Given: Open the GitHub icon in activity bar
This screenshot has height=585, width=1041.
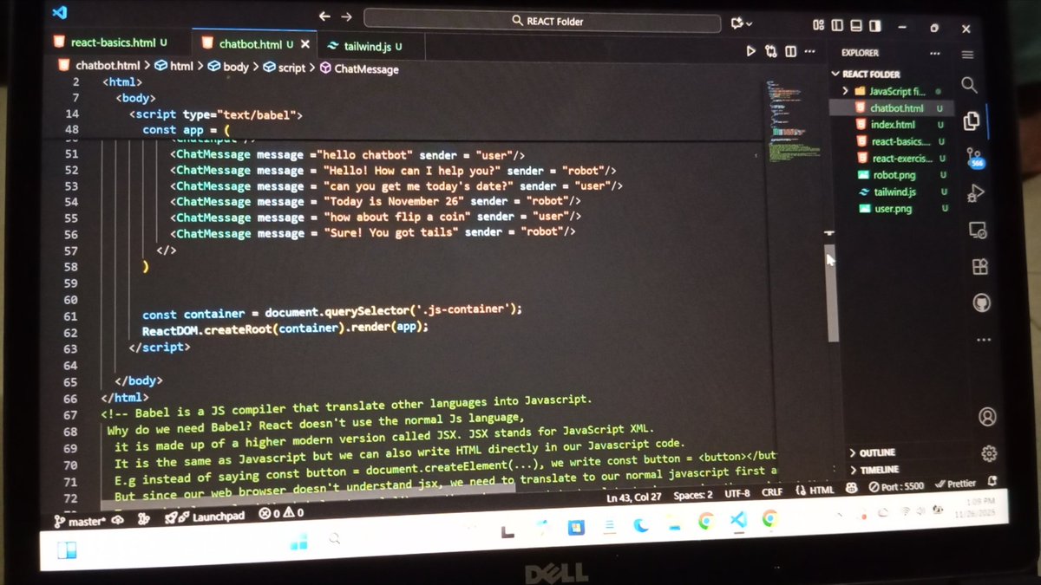Looking at the screenshot, I should tap(981, 303).
